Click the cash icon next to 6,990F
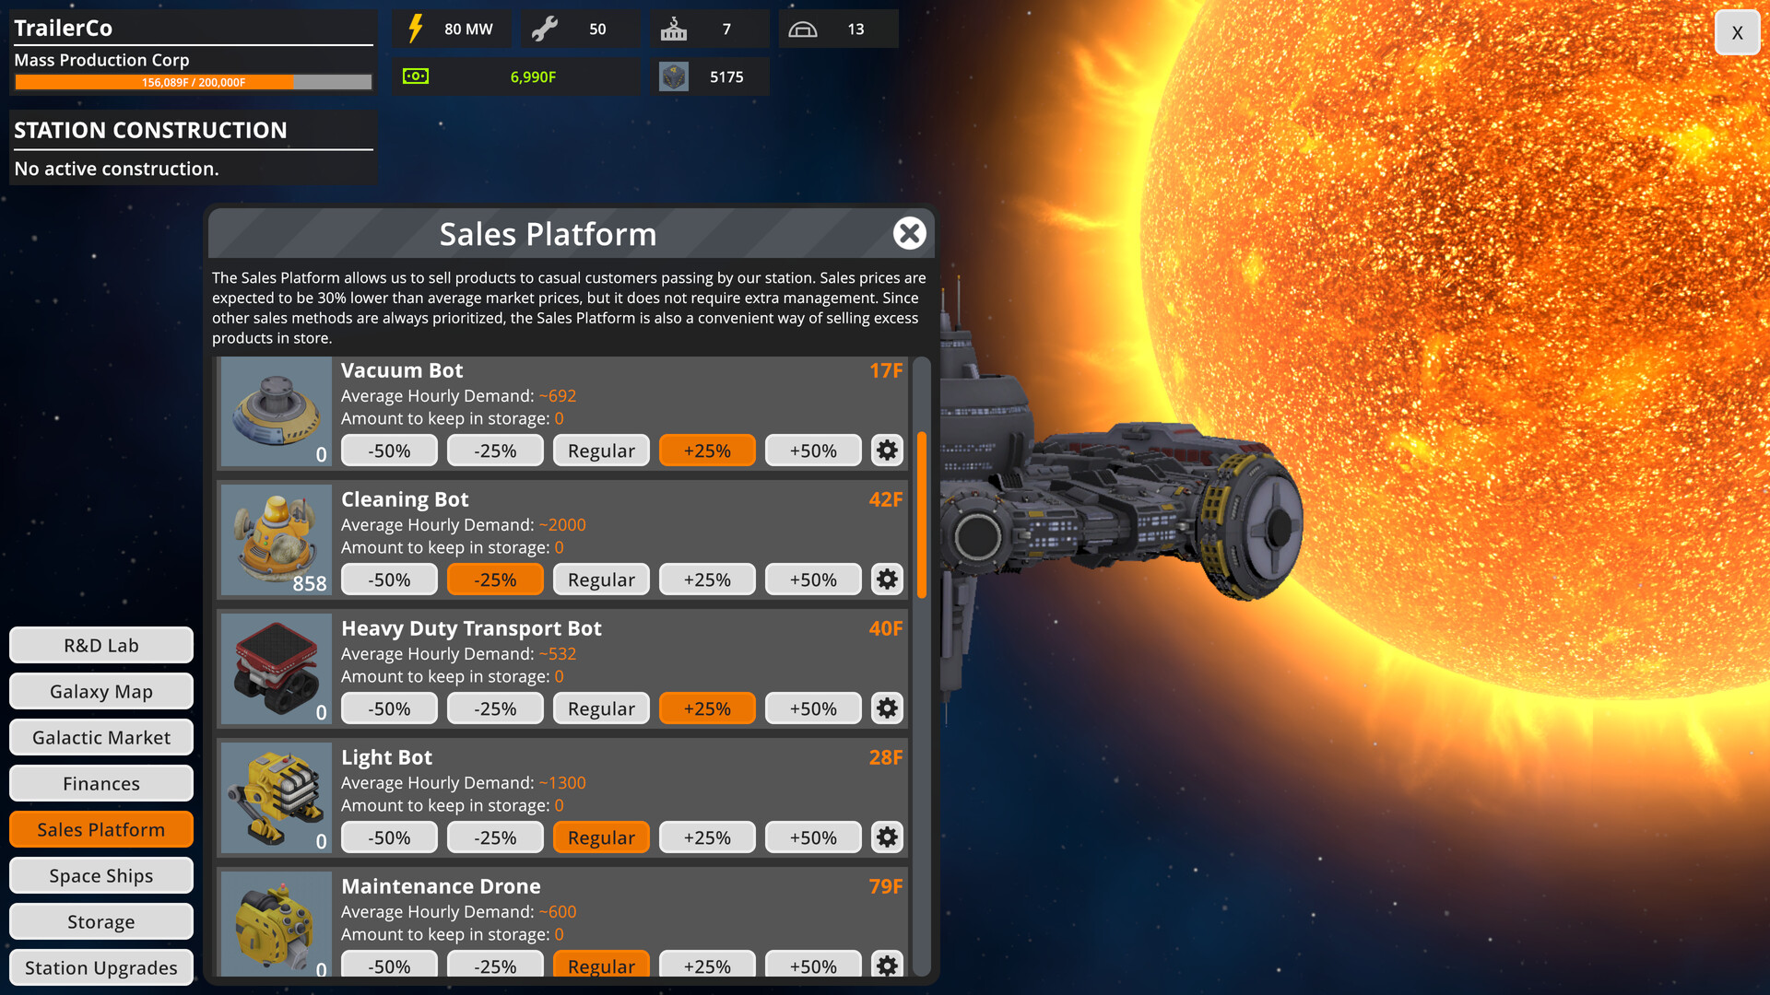 click(417, 76)
